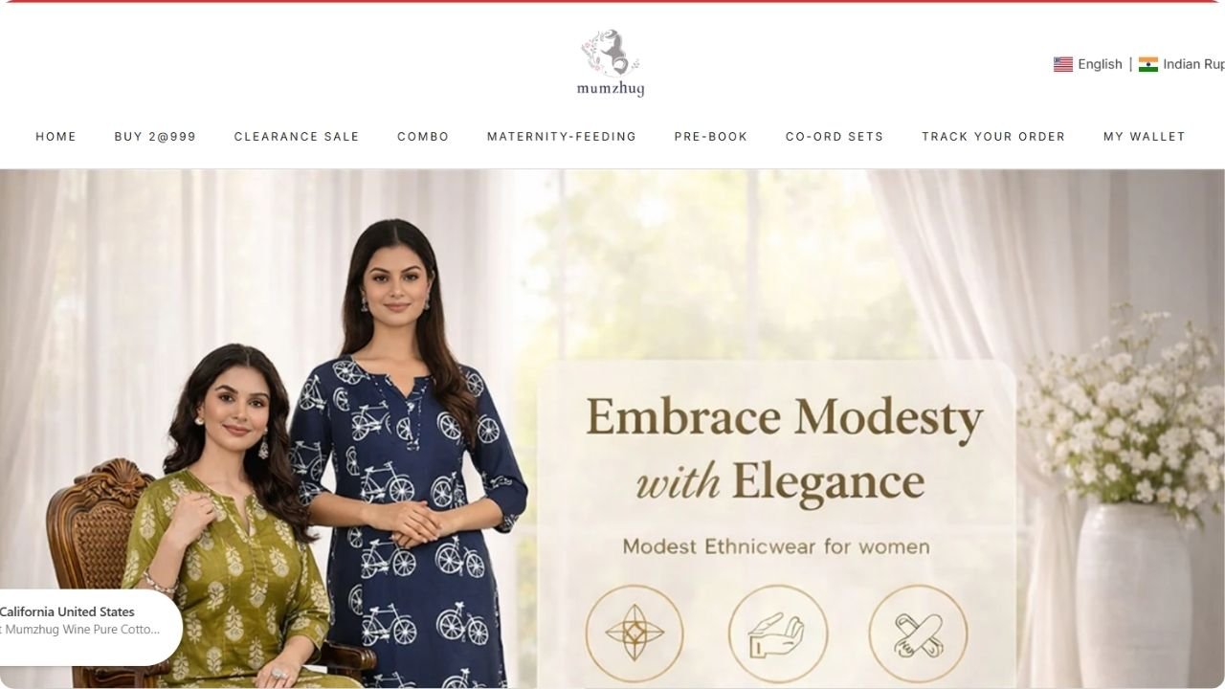
Task: Click the crossed safety pins banner icon
Action: click(918, 633)
